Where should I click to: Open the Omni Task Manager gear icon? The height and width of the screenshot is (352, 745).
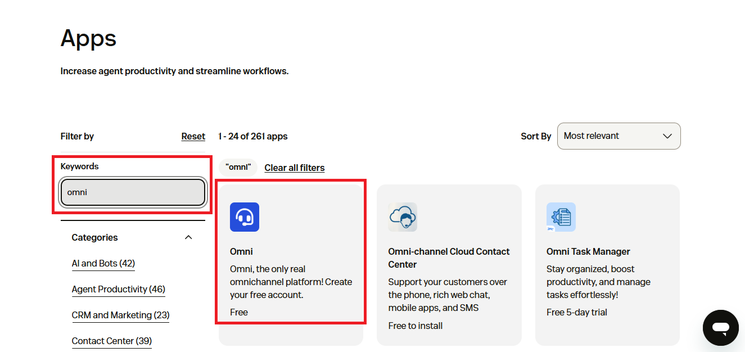coord(561,217)
